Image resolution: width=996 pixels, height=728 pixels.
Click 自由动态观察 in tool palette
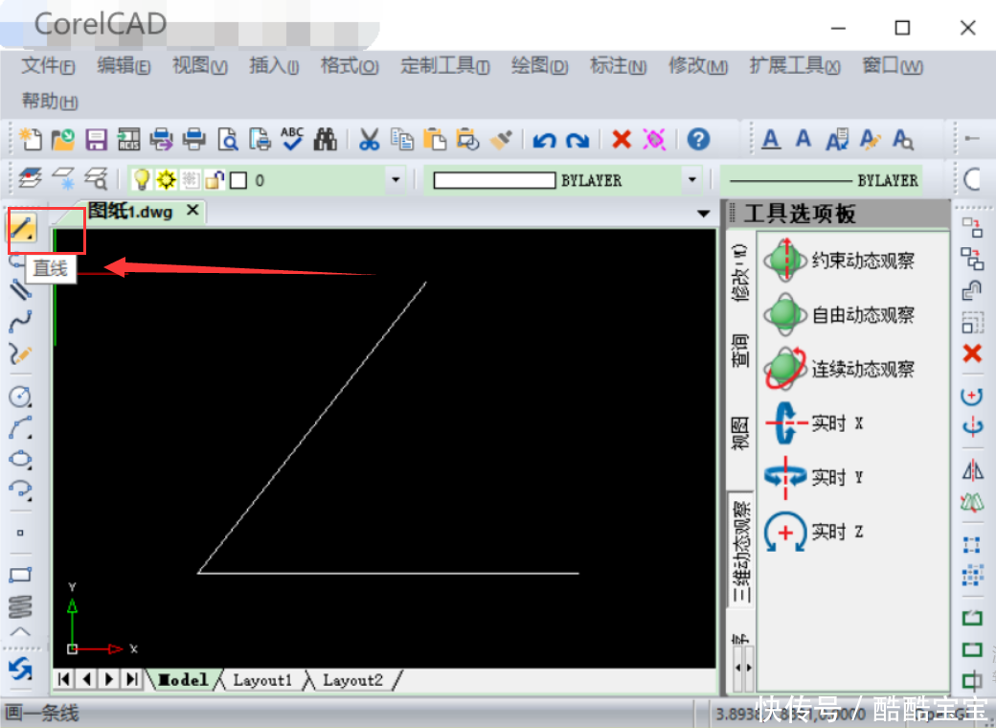point(839,314)
